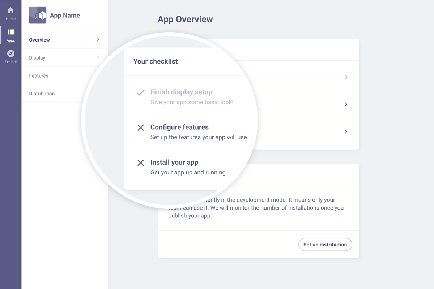Click the Finish display setup strikethrough title
Image resolution: width=434 pixels, height=289 pixels.
coord(181,92)
